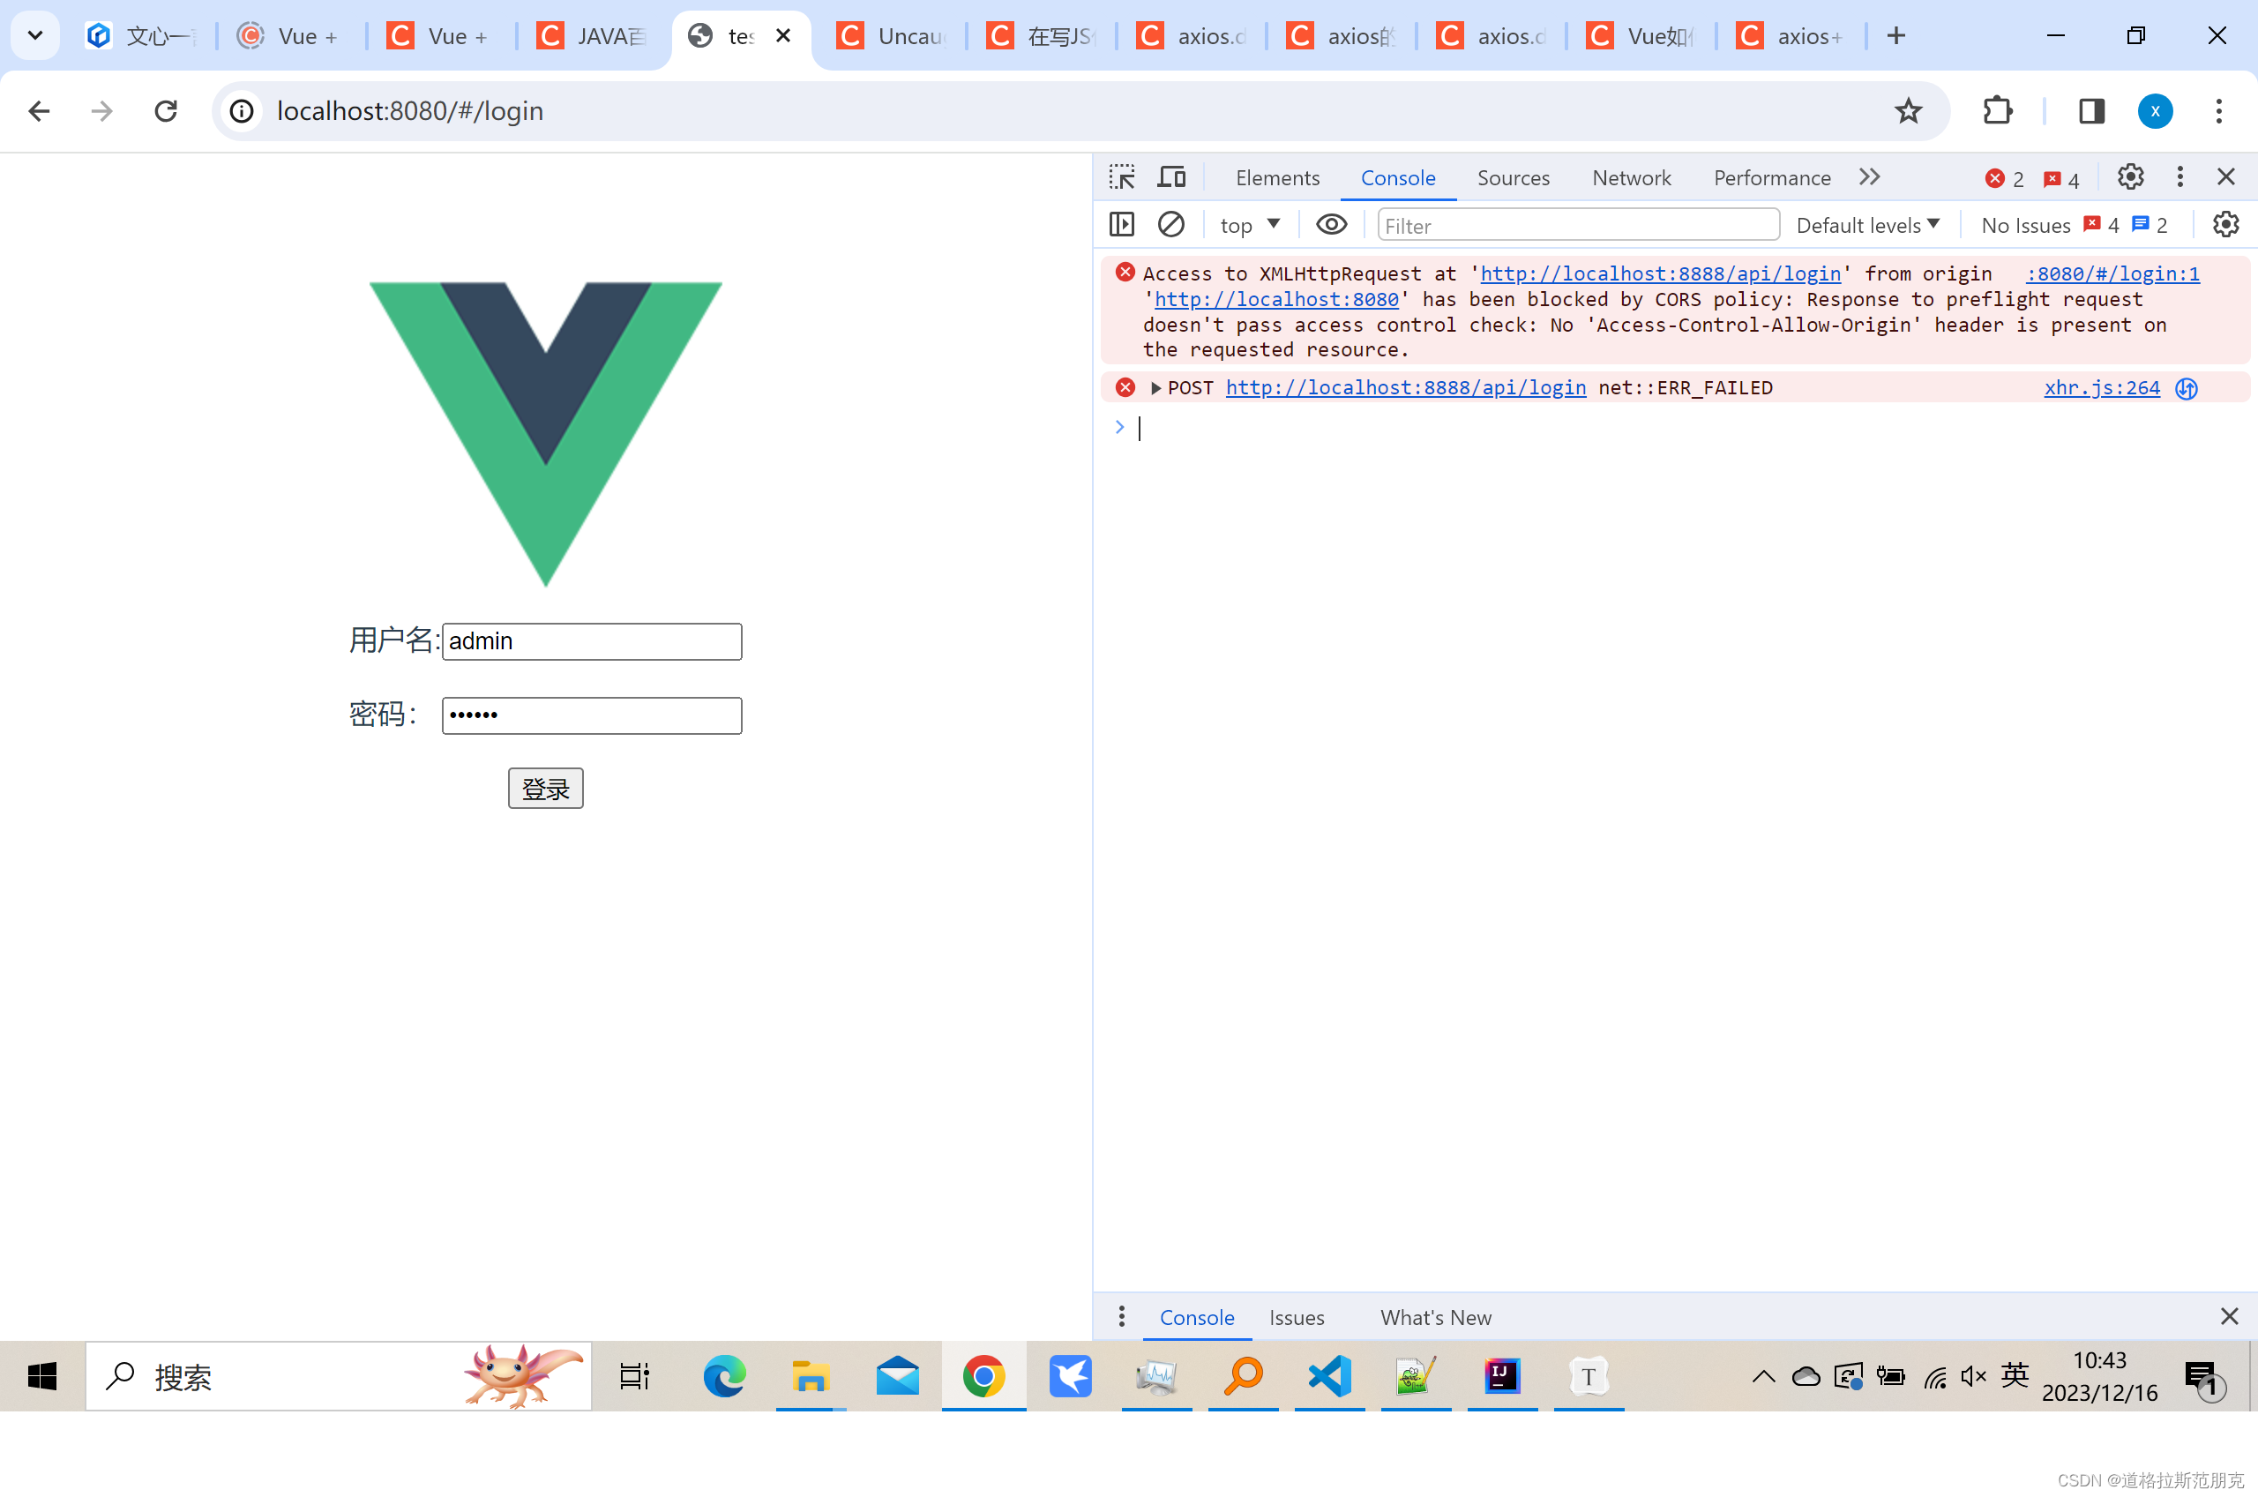
Task: Click the top-bar issues badge showing 4
Action: (x=2061, y=179)
